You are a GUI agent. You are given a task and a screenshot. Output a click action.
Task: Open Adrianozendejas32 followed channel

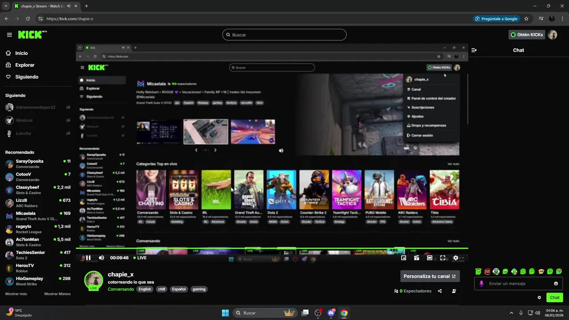[38, 108]
